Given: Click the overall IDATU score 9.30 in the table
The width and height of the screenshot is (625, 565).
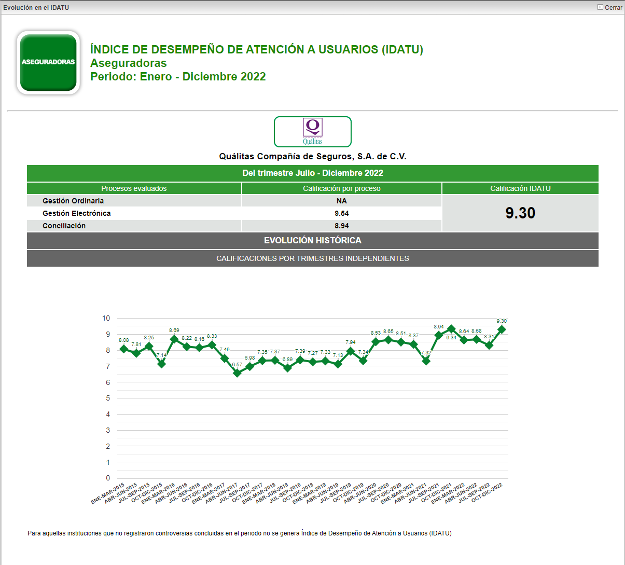Looking at the screenshot, I should click(x=520, y=213).
